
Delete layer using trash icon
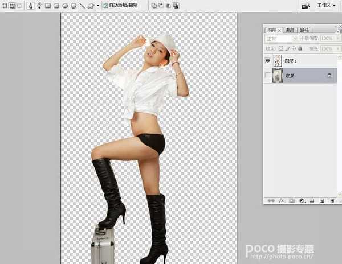[x=331, y=201]
